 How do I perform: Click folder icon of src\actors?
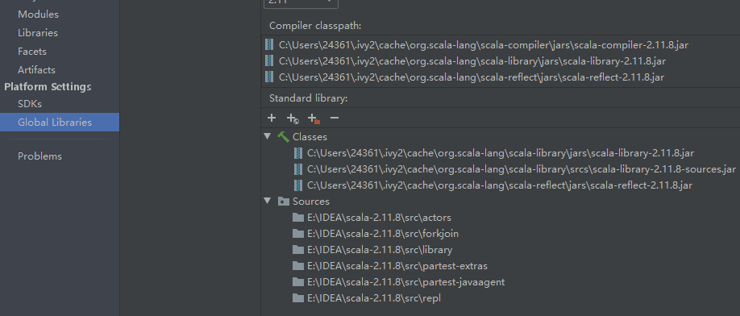(297, 218)
